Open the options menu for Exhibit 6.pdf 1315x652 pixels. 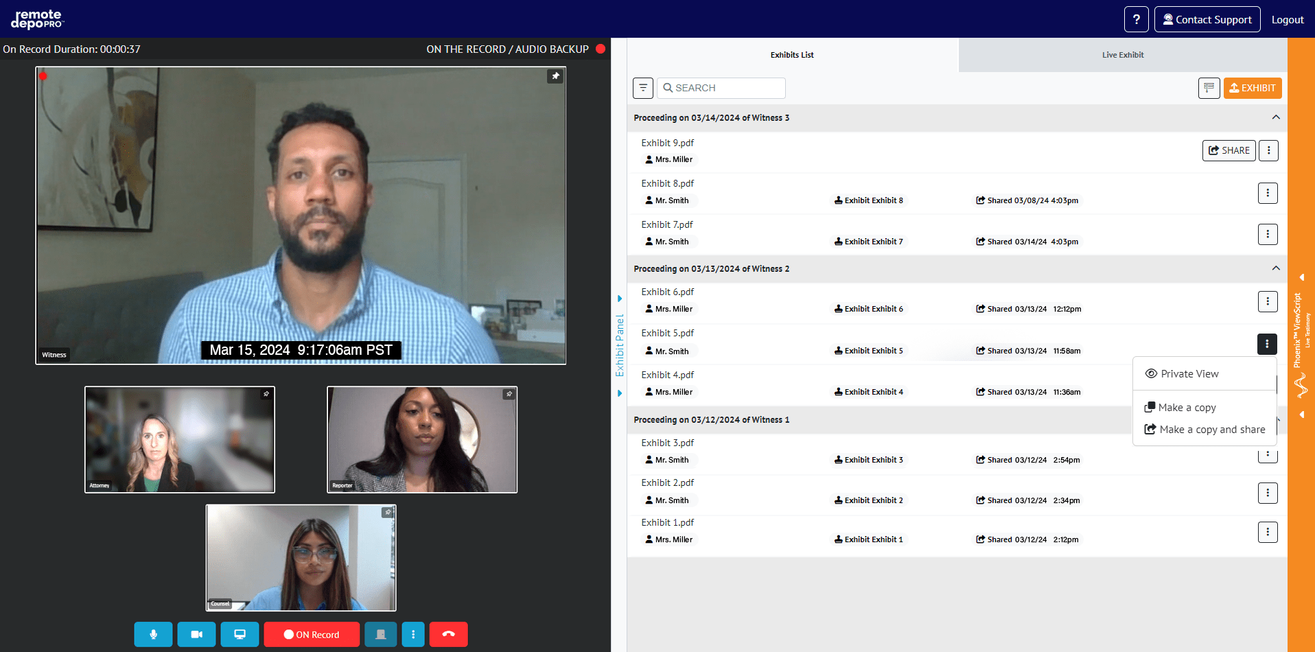[1268, 301]
